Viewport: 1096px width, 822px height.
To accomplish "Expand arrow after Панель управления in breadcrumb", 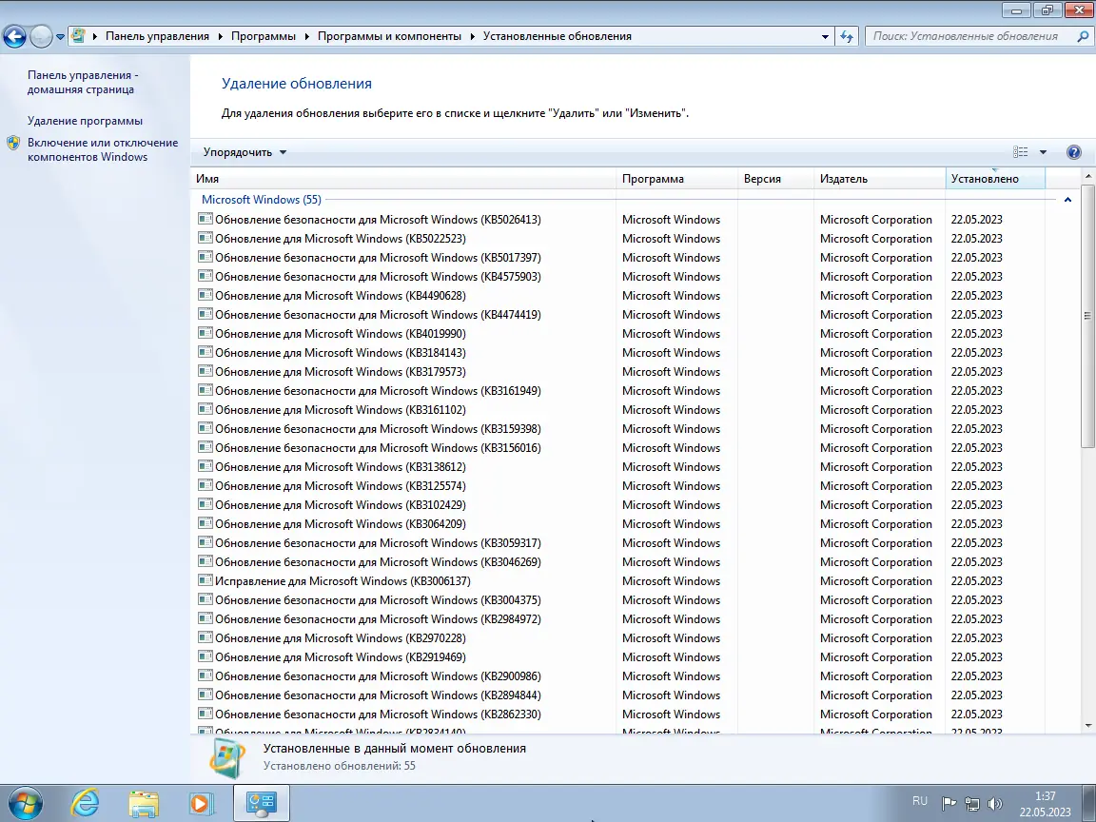I will [220, 36].
